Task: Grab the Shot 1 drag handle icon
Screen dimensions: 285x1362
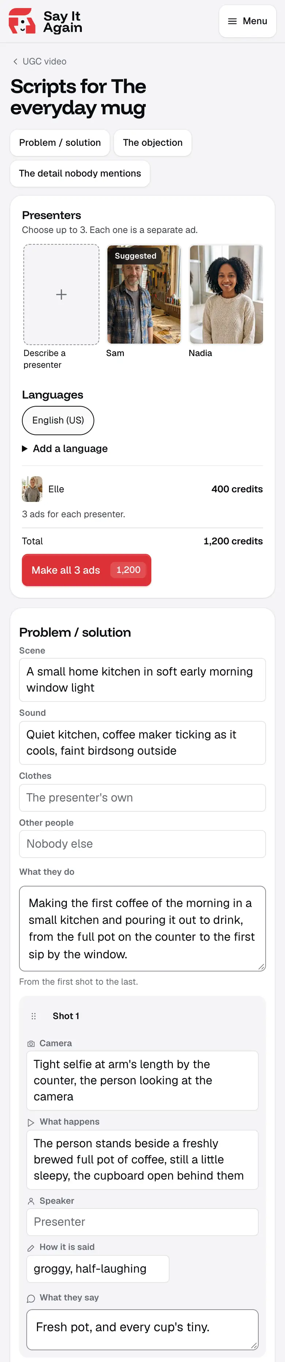Action: pyautogui.click(x=34, y=1016)
